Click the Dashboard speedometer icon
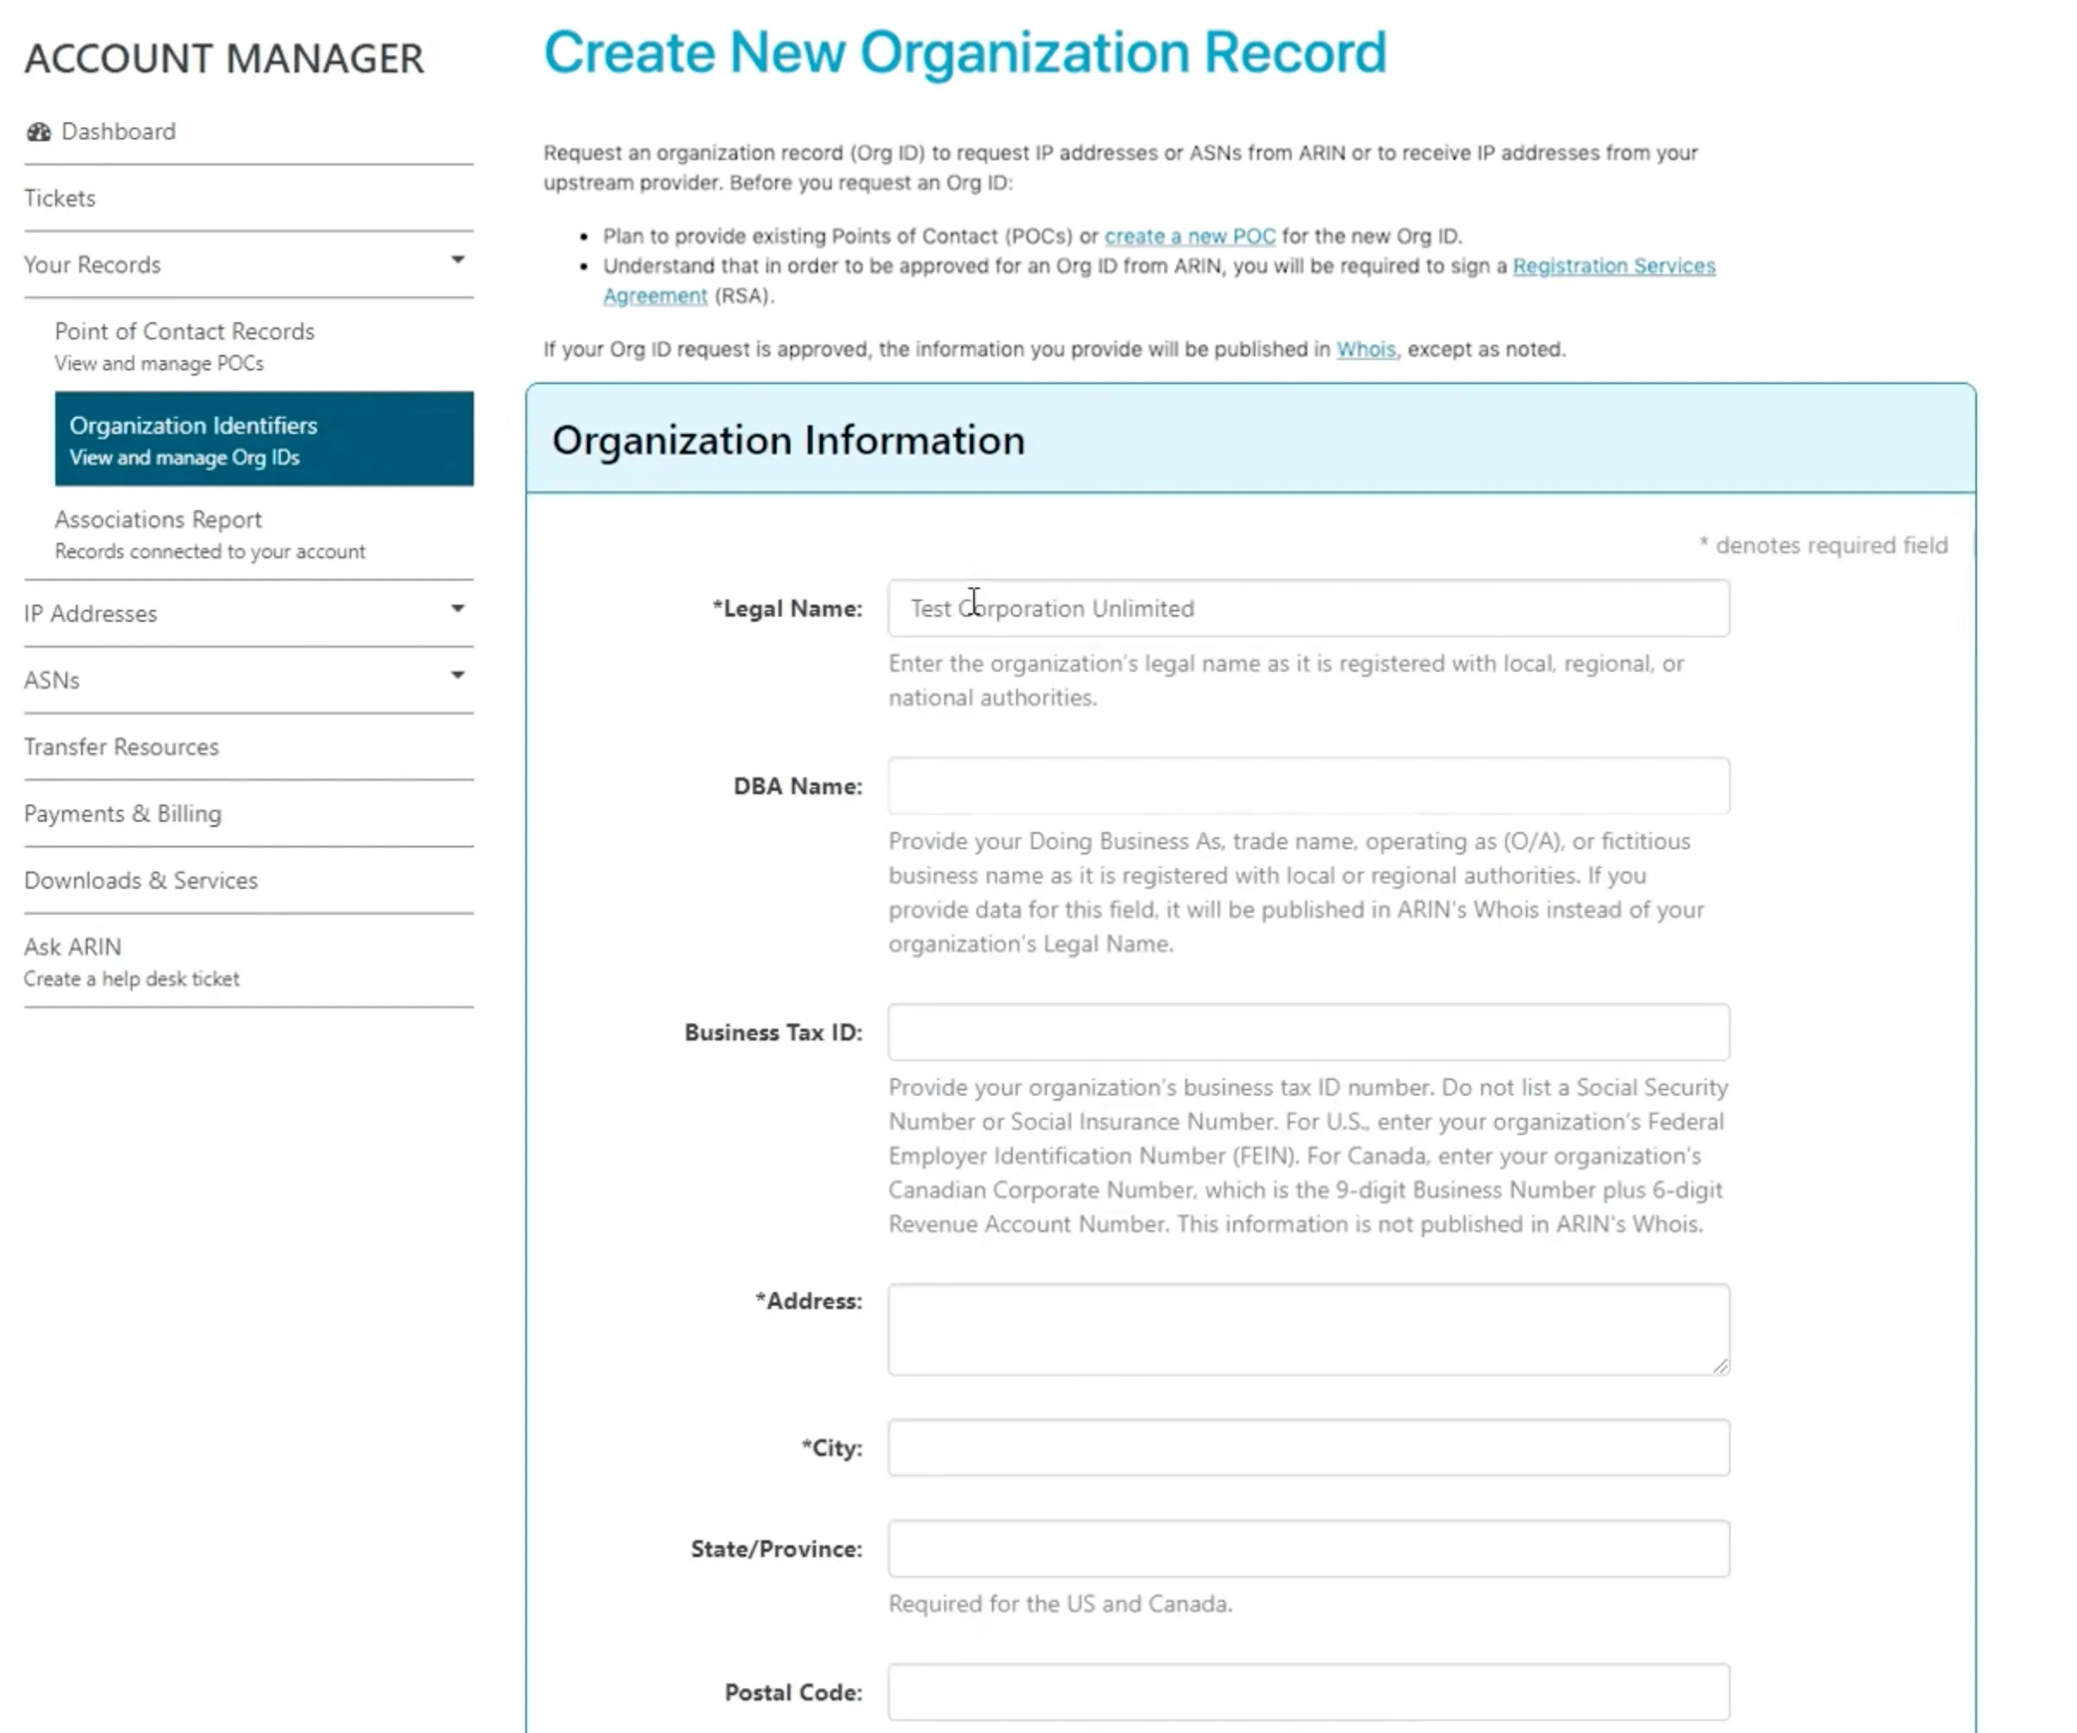Viewport: 2077px width, 1733px height. (39, 131)
